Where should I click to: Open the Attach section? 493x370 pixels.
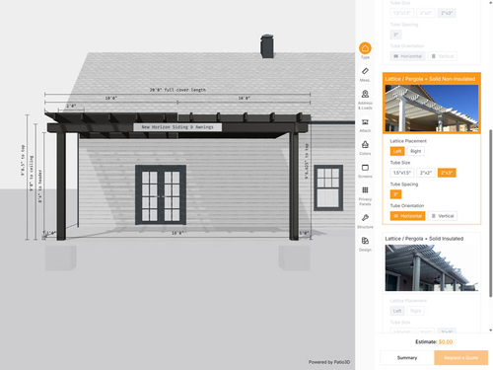(365, 125)
